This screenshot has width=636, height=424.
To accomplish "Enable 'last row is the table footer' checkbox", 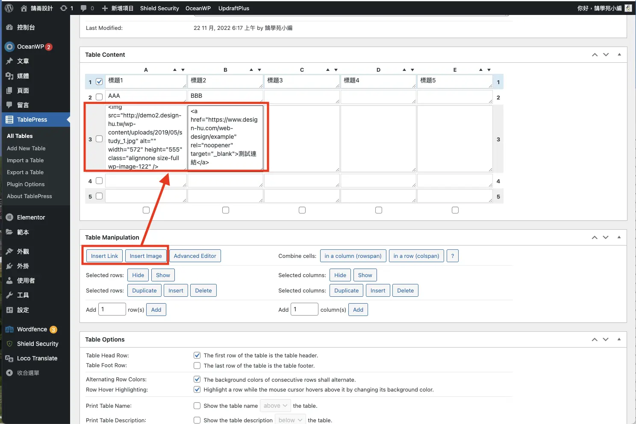I will (x=197, y=366).
